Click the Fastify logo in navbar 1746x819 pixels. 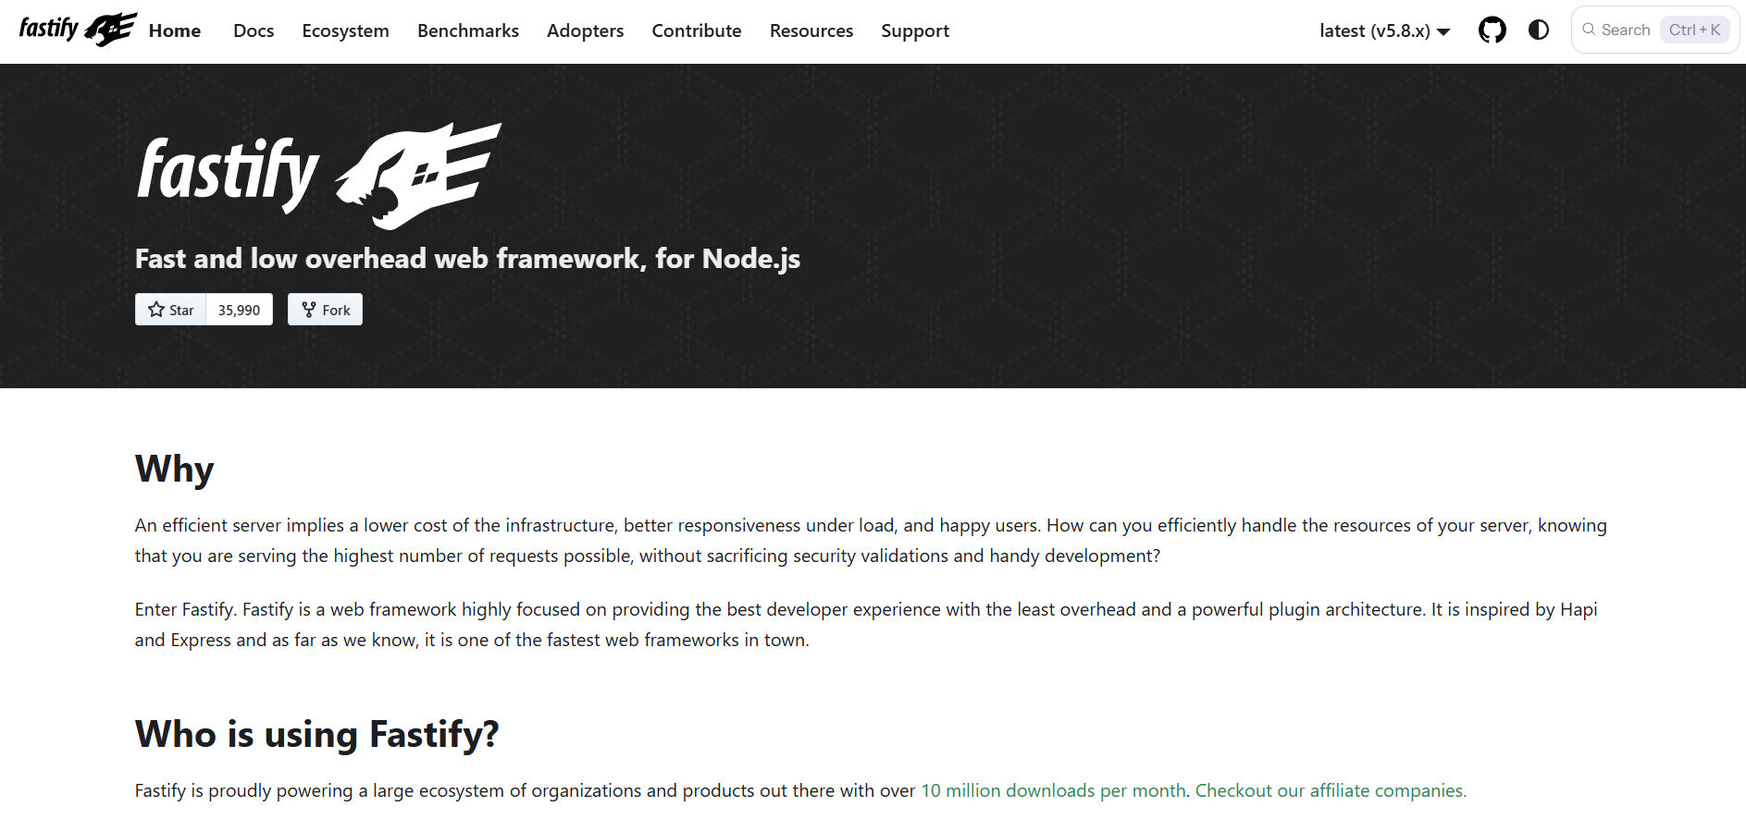coord(78,30)
